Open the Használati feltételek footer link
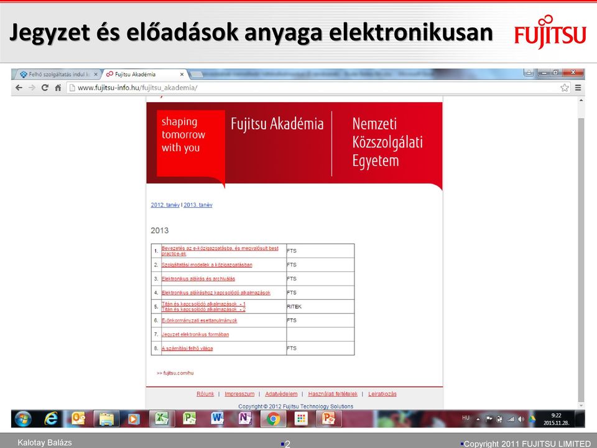This screenshot has height=448, width=597. (x=333, y=394)
